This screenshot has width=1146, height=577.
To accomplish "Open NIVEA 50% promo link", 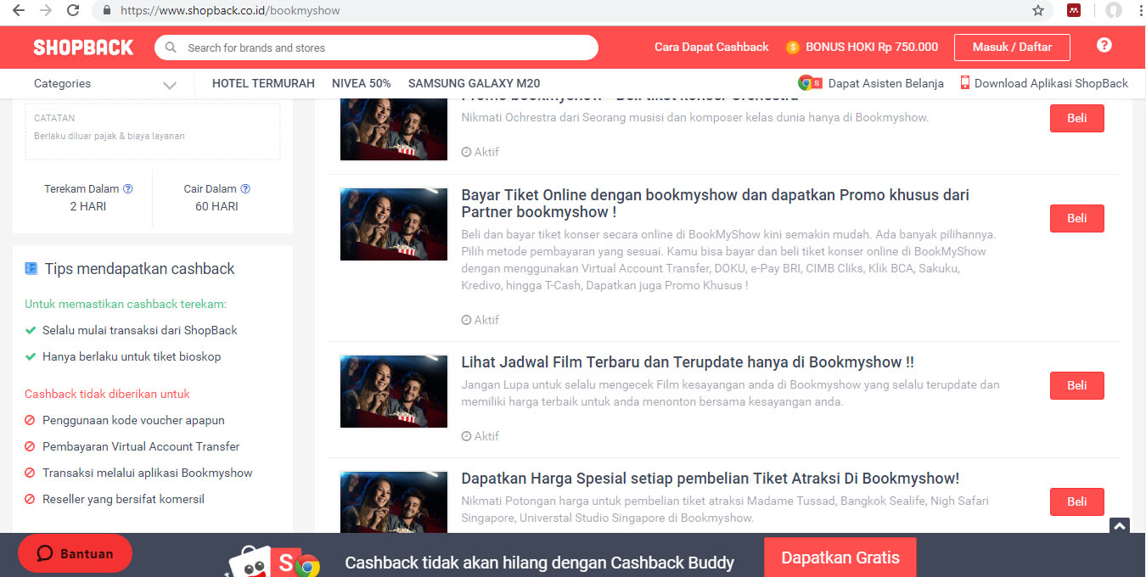I will point(362,83).
